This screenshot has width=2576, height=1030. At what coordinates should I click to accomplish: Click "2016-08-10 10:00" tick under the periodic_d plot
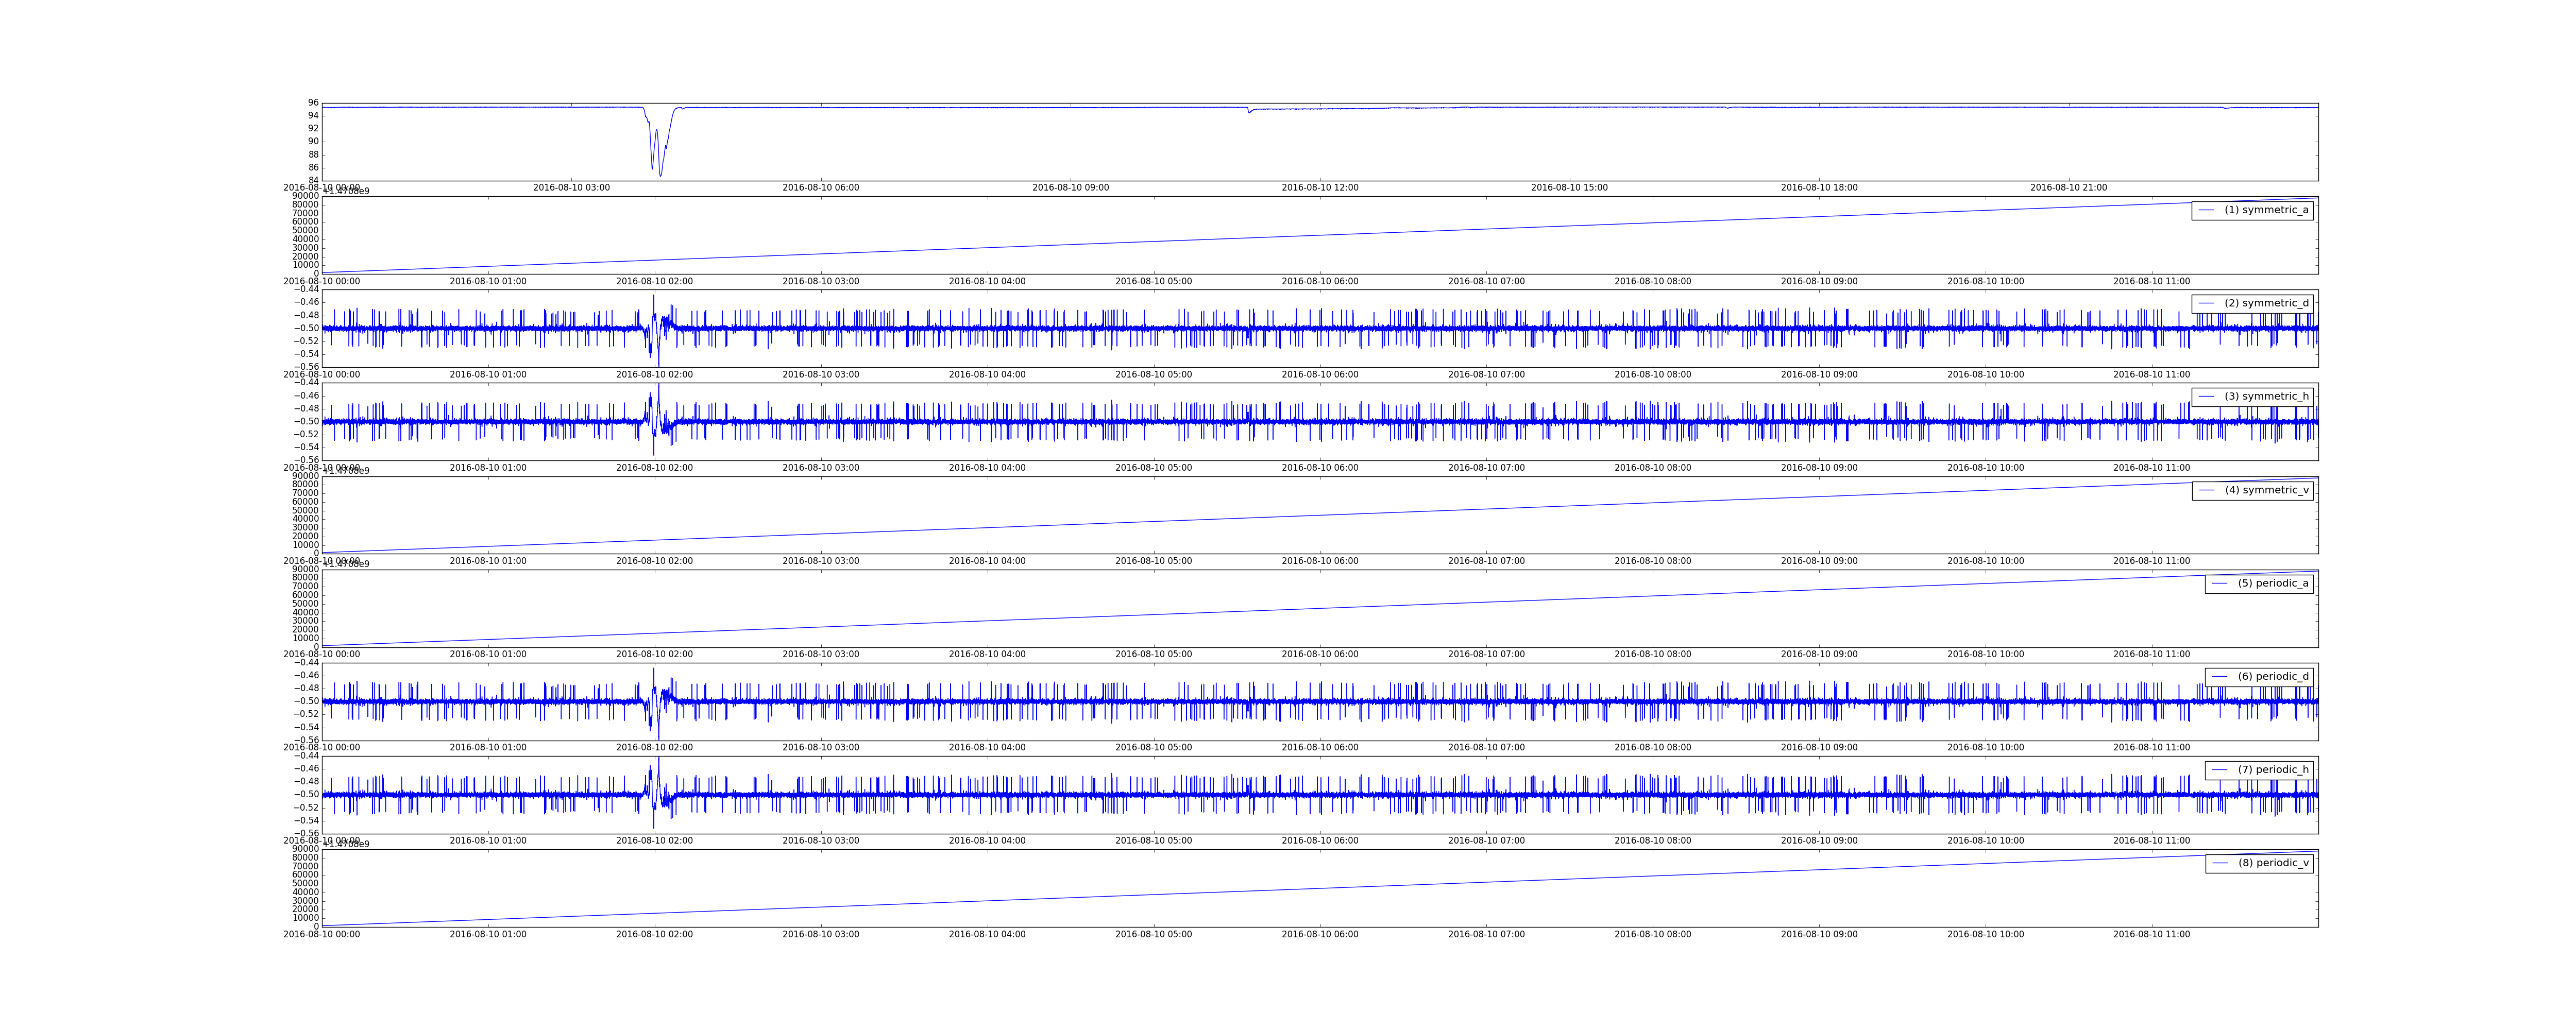coord(1985,748)
